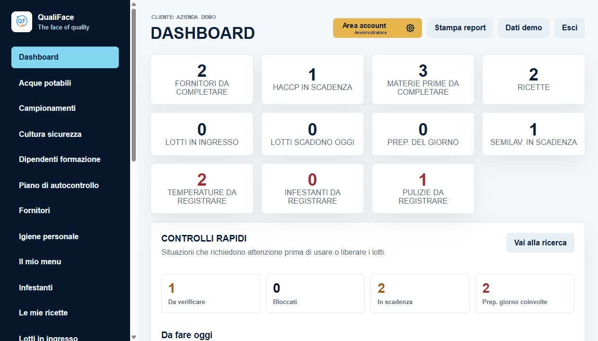Open the Semilav. in scadenza card
The height and width of the screenshot is (341, 598).
[x=534, y=134]
